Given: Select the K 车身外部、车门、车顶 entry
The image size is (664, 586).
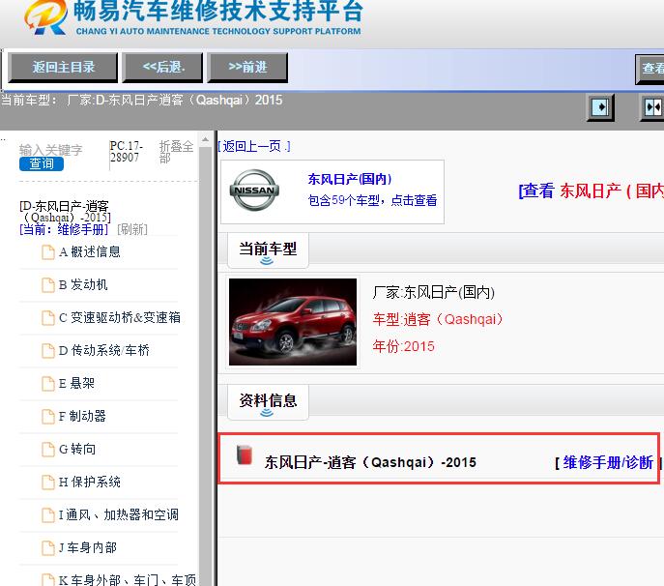Looking at the screenshot, I should 128,579.
